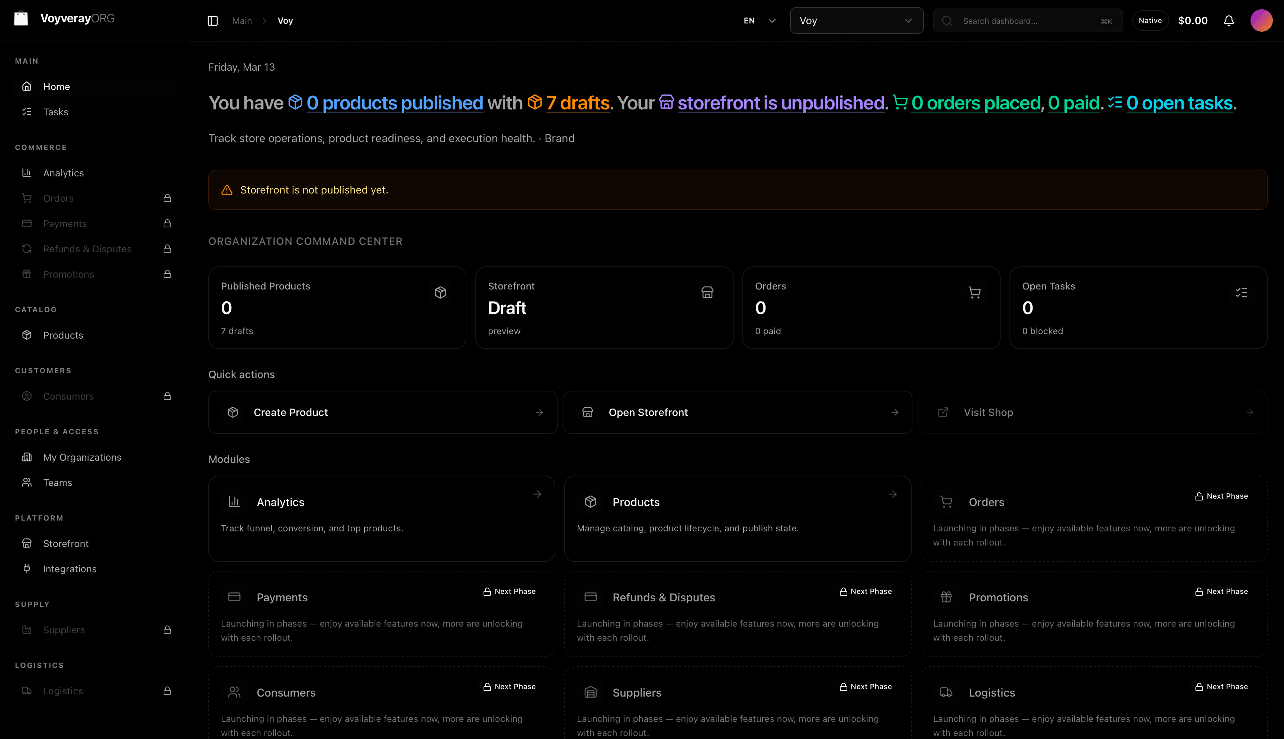The width and height of the screenshot is (1284, 739).
Task: Toggle the sidebar panel icon
Action: tap(212, 21)
